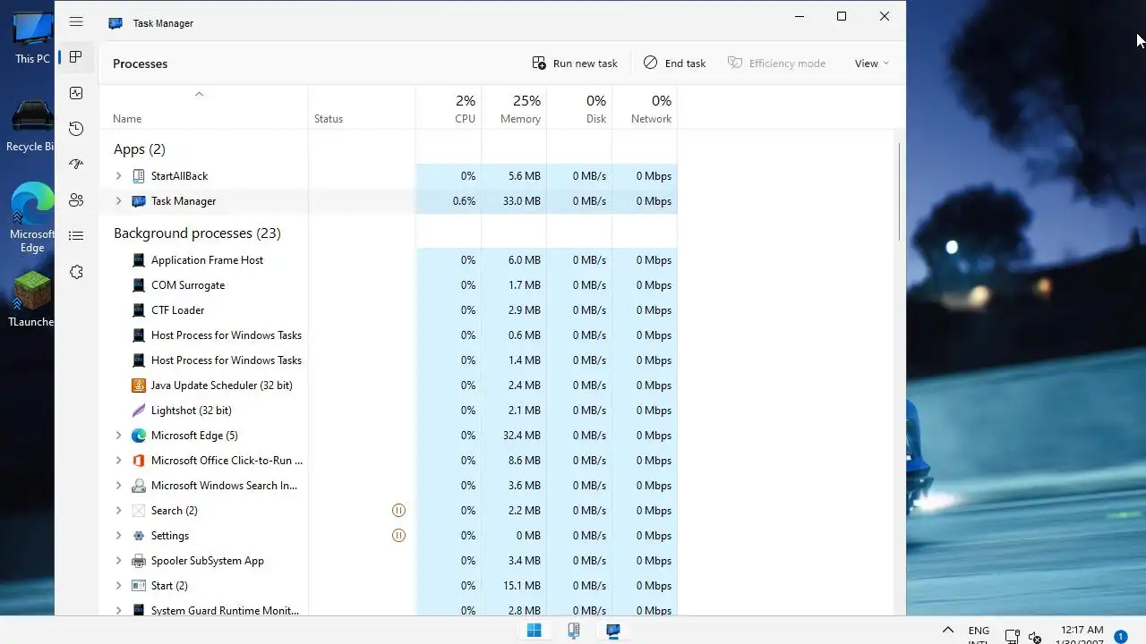Sort processes by CPU usage column
Viewport: 1146px width, 644px height.
[x=449, y=107]
